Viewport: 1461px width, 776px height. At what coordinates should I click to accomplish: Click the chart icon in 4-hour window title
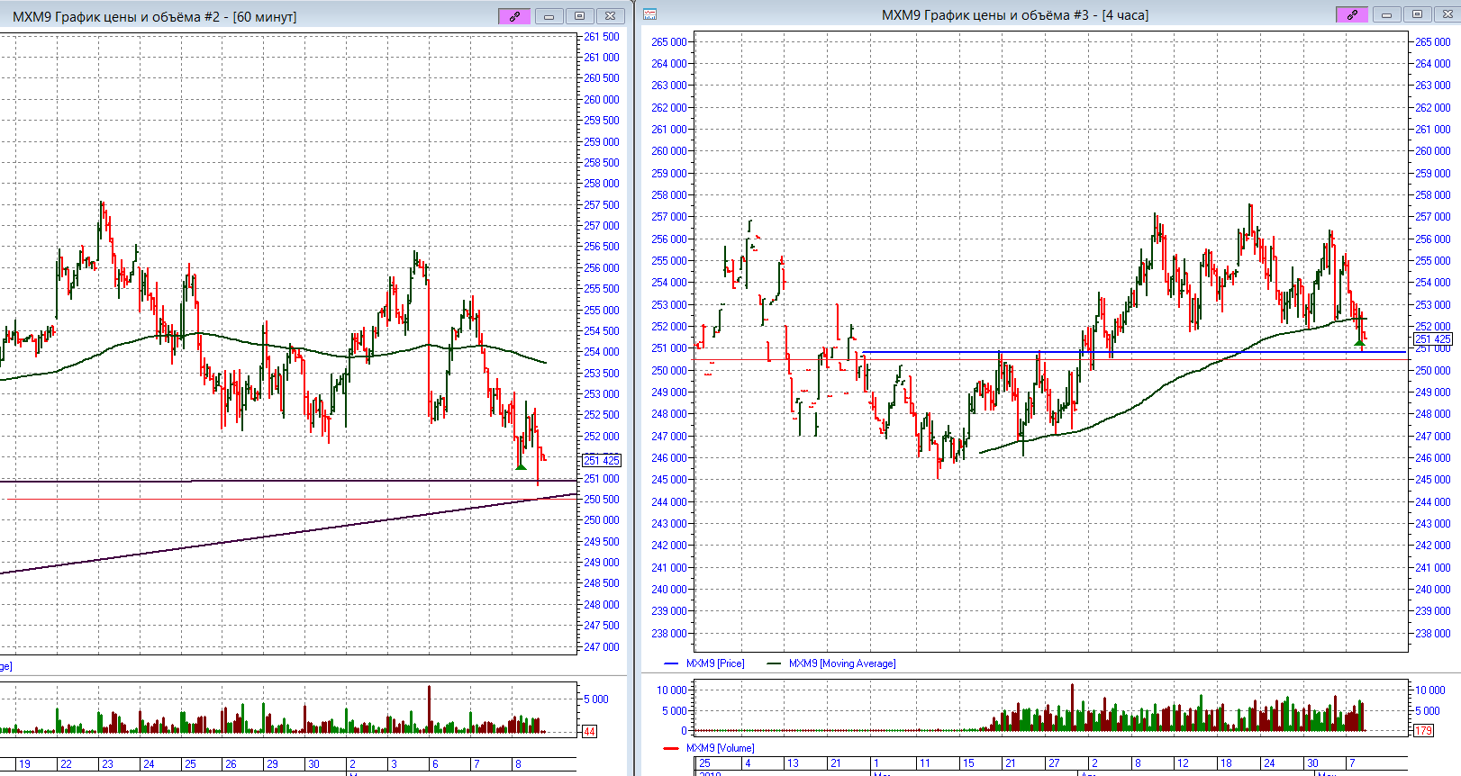tap(650, 14)
